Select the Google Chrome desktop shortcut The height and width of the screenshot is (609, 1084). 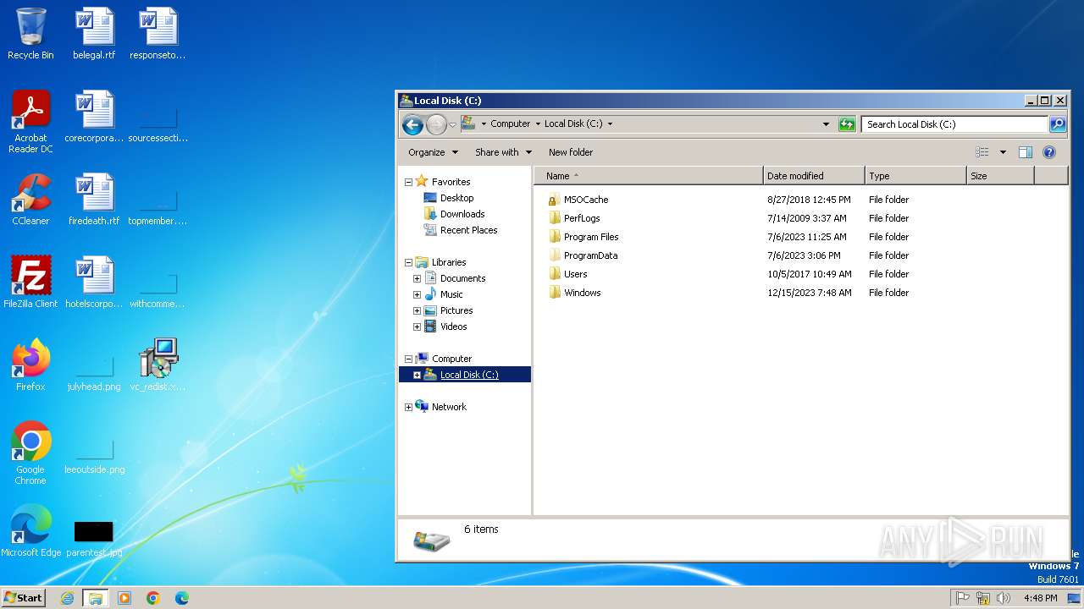30,453
